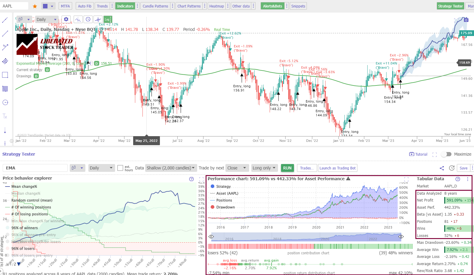
Task: Expand Performance chart to fullscreen
Action: [x=406, y=179]
